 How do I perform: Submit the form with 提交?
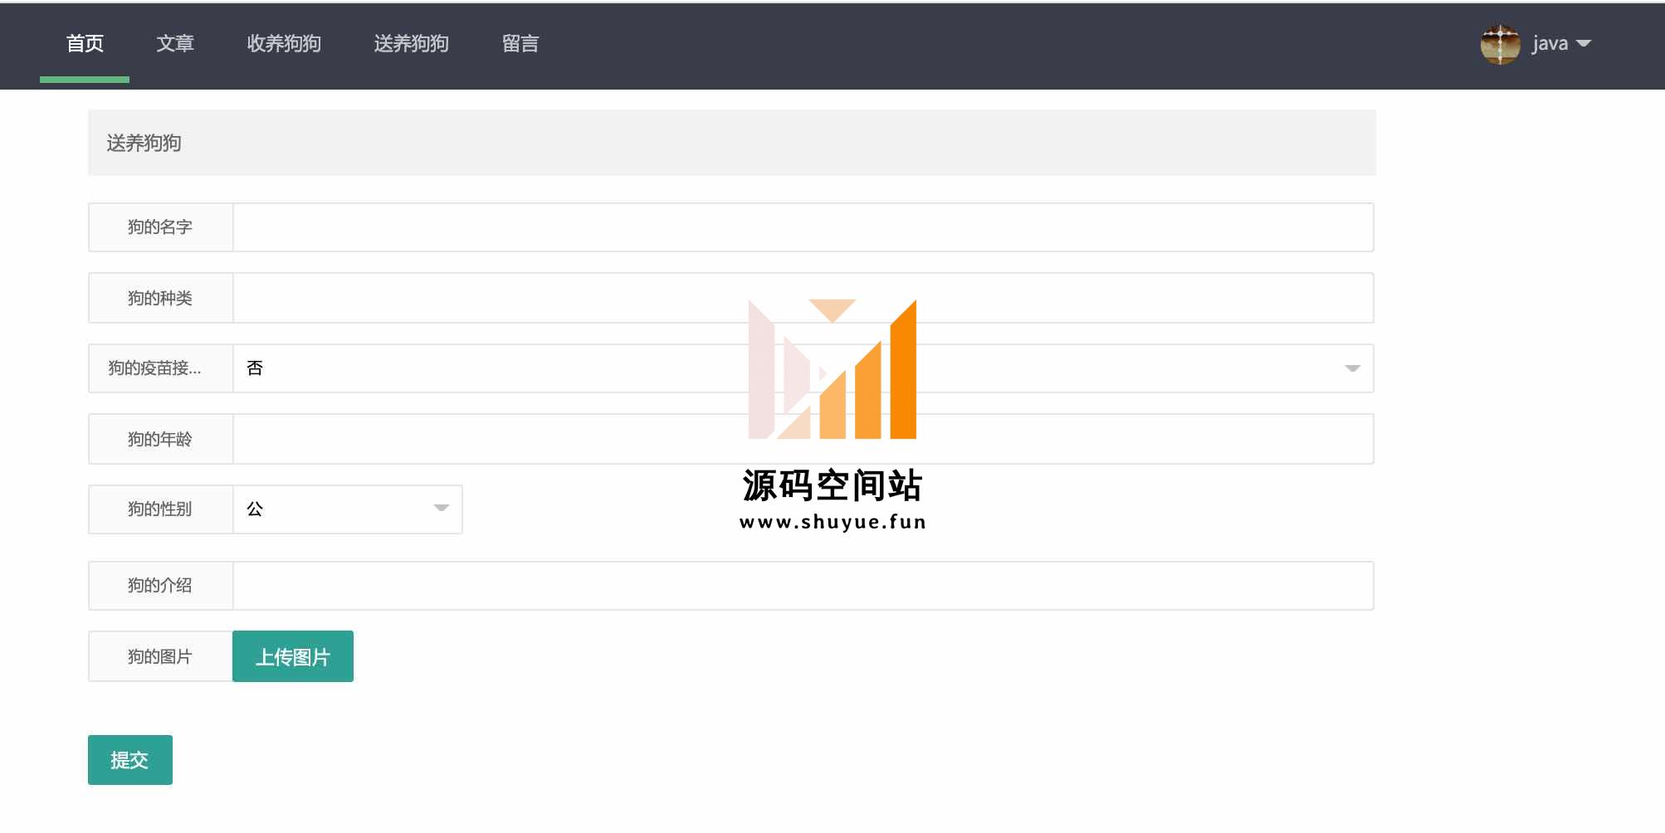(x=130, y=760)
